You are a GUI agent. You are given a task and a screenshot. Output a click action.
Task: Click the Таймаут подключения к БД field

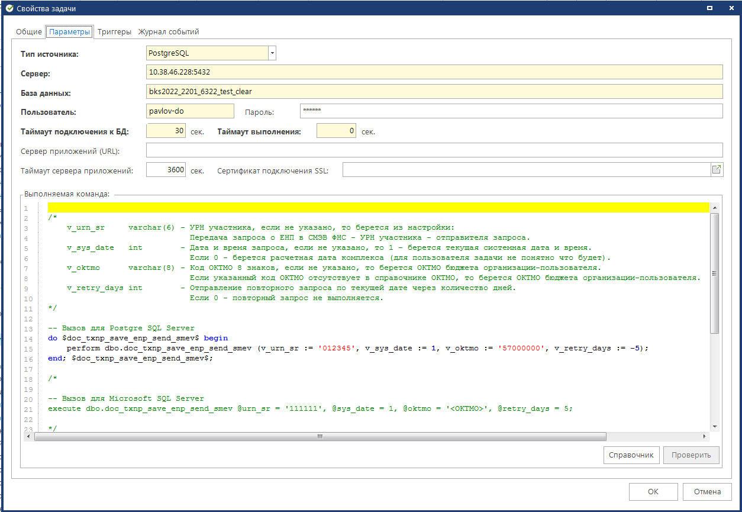166,131
